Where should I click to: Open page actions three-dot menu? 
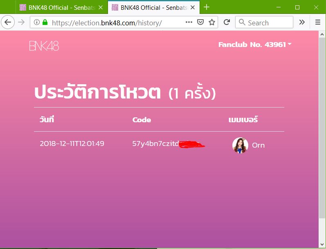click(189, 22)
